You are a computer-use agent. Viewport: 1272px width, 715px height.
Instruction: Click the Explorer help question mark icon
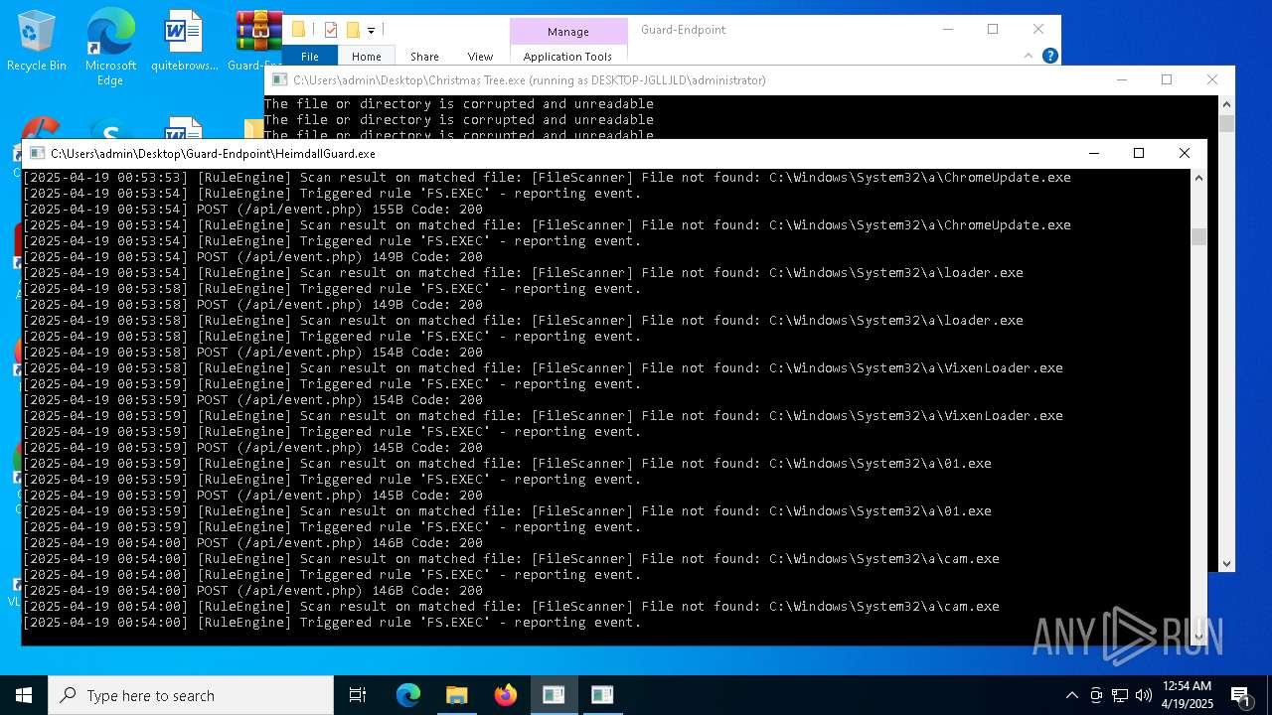(x=1050, y=56)
